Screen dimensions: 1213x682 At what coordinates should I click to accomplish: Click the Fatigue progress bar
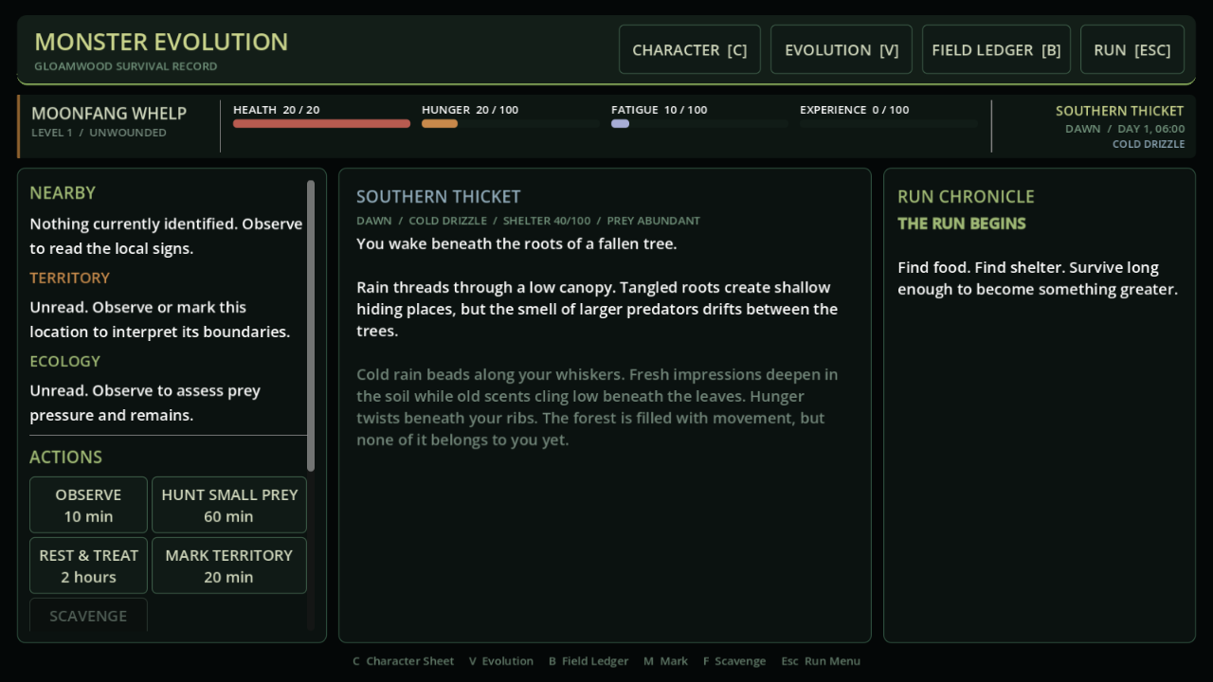pyautogui.click(x=699, y=123)
